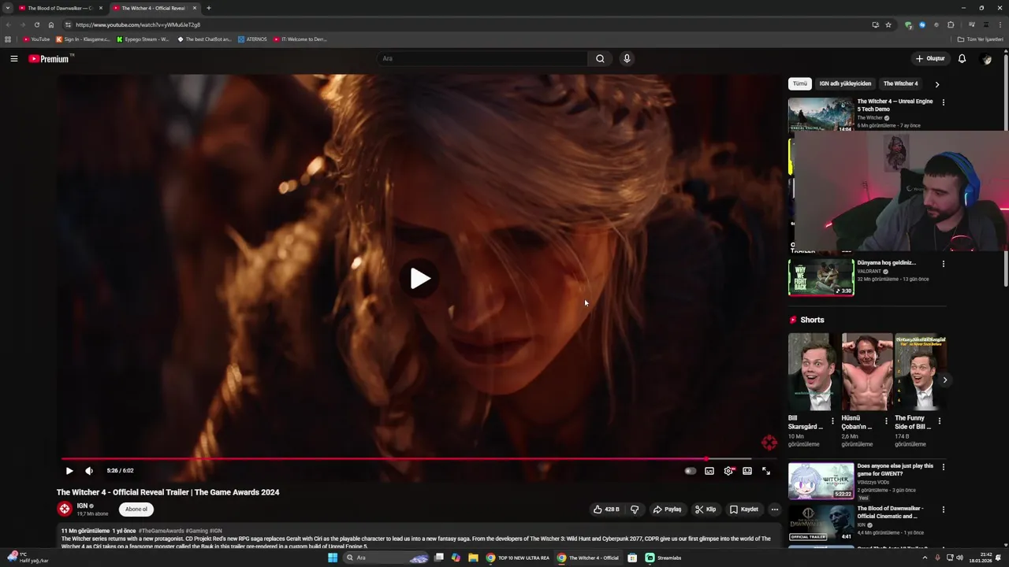Bookmark this page with star icon
The height and width of the screenshot is (567, 1009).
pyautogui.click(x=888, y=24)
